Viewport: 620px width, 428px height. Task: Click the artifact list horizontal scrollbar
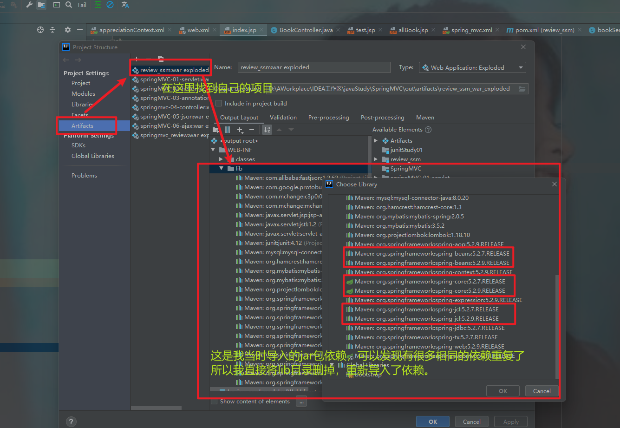155,408
